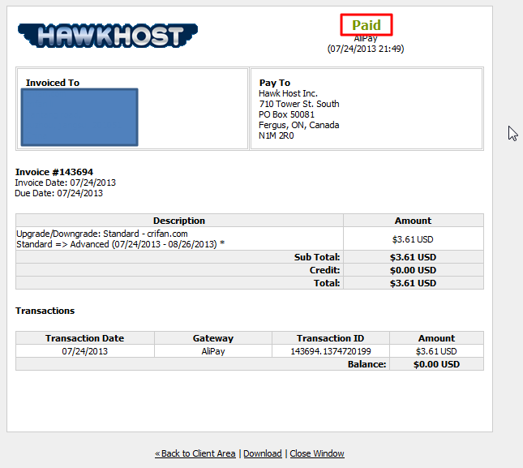Click the Invoice #143694 heading

pos(54,172)
